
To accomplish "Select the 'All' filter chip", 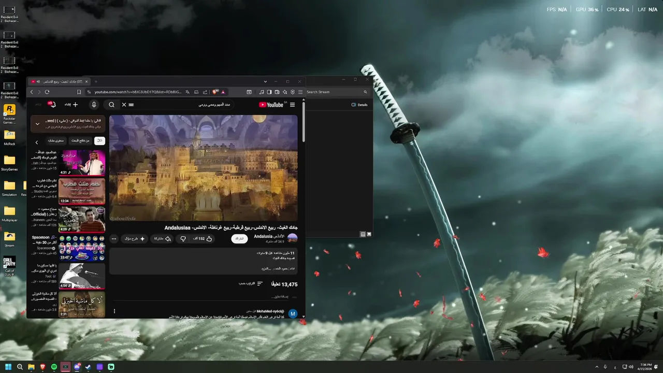I will click(x=99, y=140).
